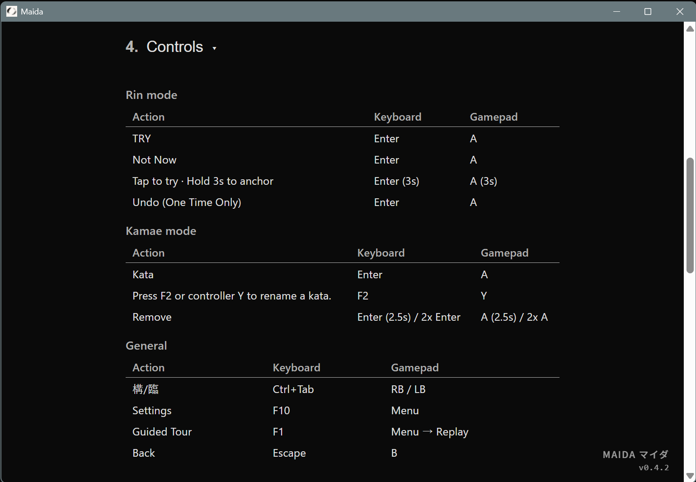Open the Settings row under General
696x482 pixels.
(152, 411)
